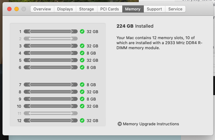This screenshot has height=140, width=215.
Task: Click the 32 GB label of slot 3
Action: tap(92, 46)
